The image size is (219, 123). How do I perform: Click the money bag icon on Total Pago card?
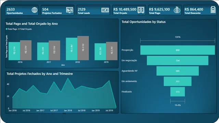(x=177, y=10)
